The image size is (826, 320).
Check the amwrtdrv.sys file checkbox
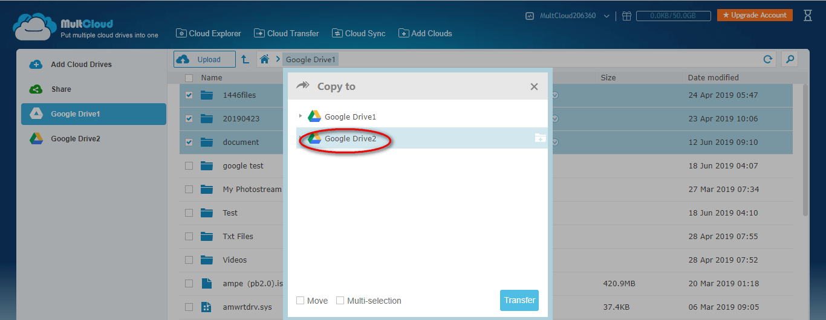point(189,307)
